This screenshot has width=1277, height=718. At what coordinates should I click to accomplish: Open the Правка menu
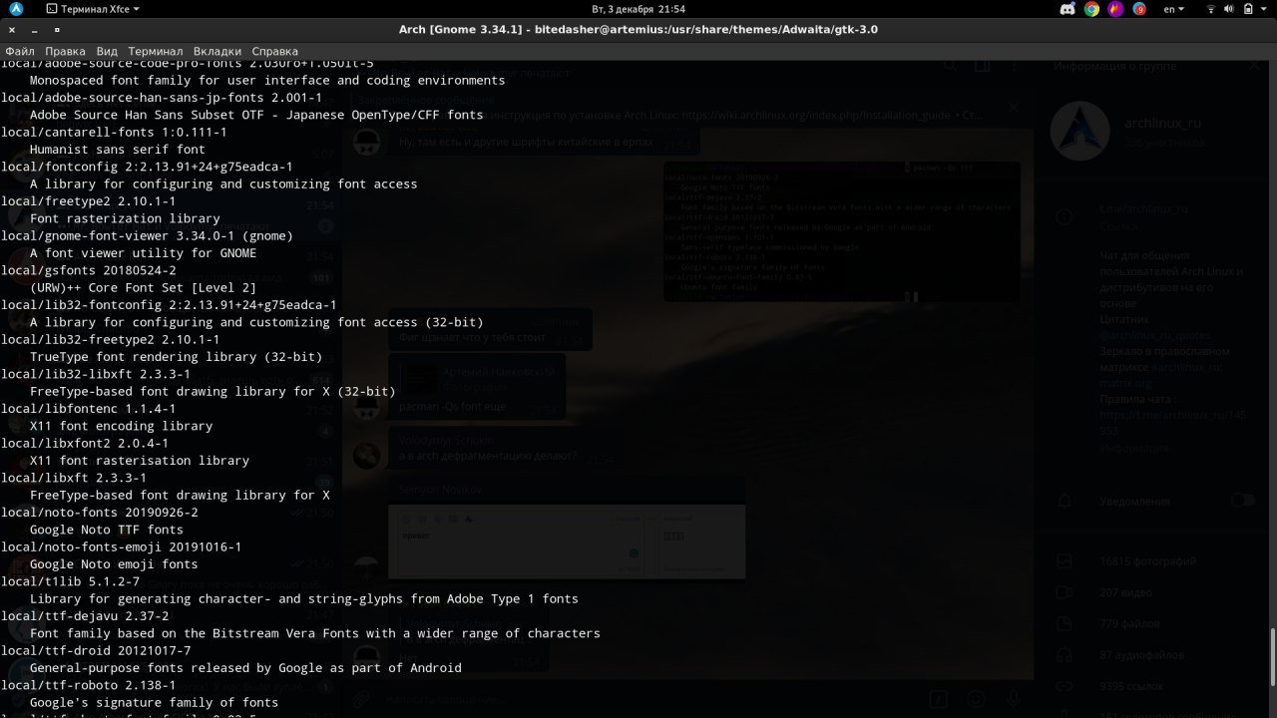[66, 51]
